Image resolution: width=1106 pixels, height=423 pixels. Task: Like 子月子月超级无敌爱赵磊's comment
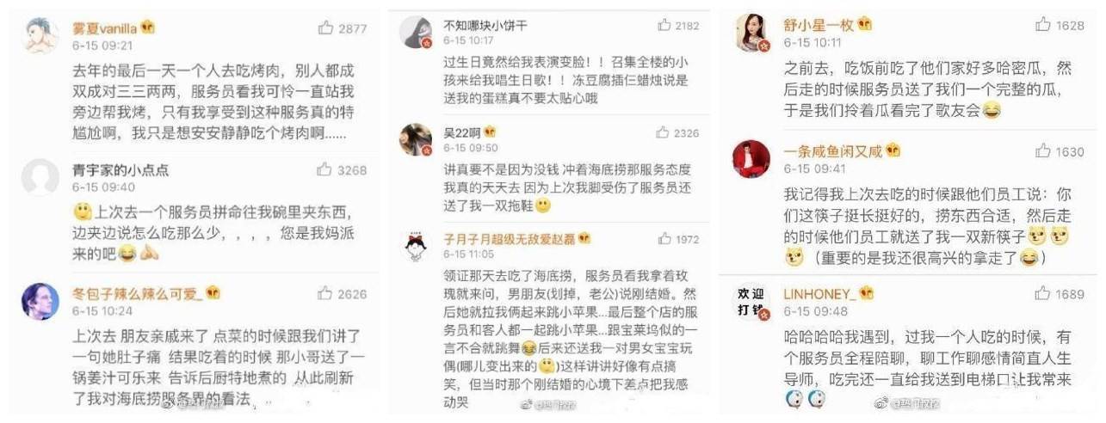[663, 239]
